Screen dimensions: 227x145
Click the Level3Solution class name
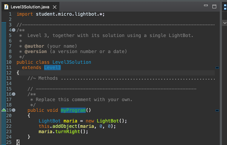click(72, 62)
